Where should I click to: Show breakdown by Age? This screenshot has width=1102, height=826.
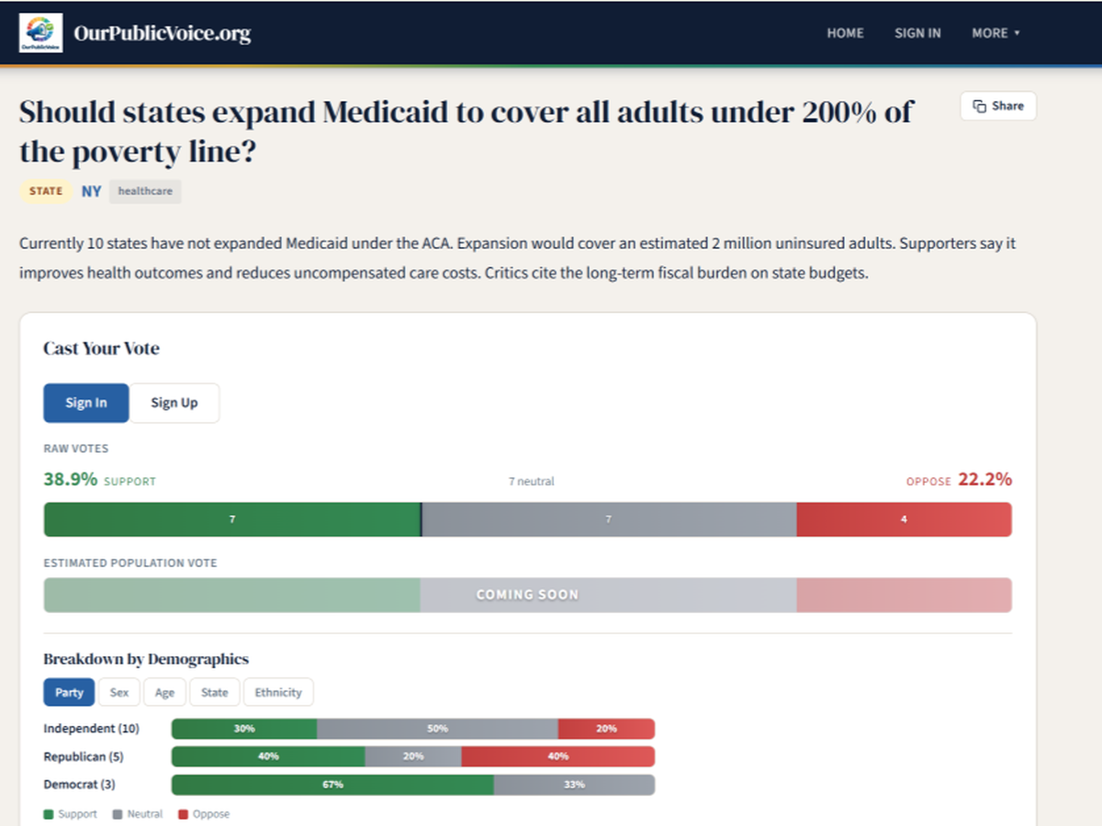(164, 692)
